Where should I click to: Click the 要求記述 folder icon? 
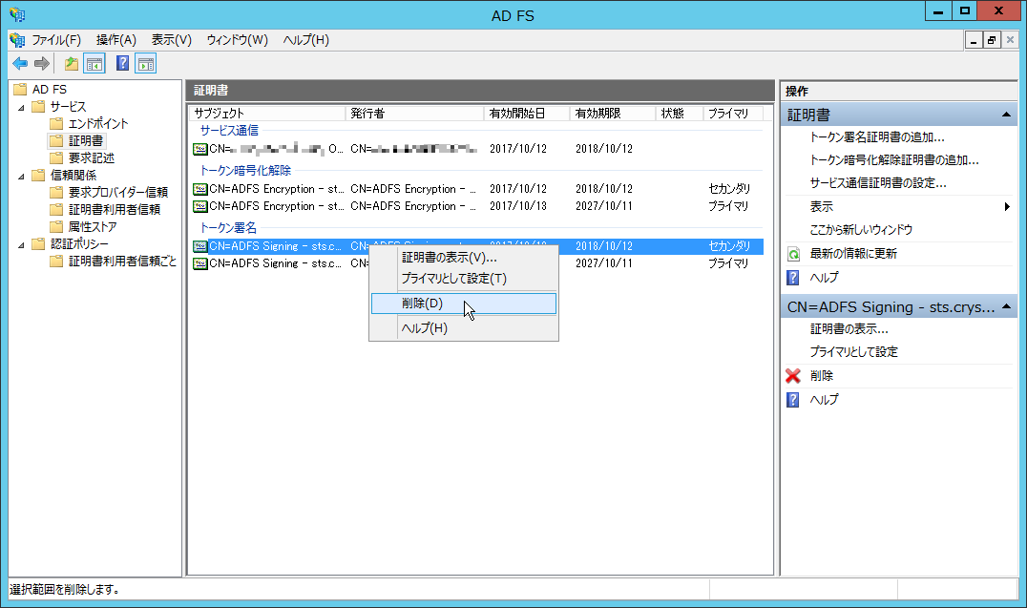pos(56,157)
